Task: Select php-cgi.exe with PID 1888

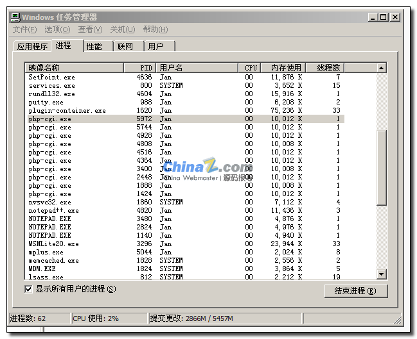Action: pos(184,185)
